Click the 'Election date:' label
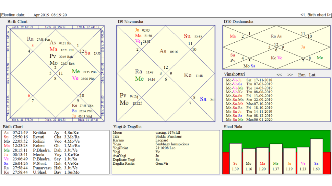This screenshot has height=186, width=332. pyautogui.click(x=13, y=15)
